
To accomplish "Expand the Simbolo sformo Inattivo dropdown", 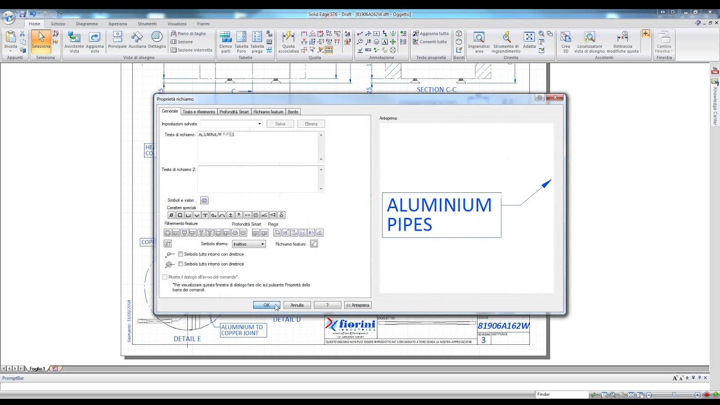I will click(249, 244).
